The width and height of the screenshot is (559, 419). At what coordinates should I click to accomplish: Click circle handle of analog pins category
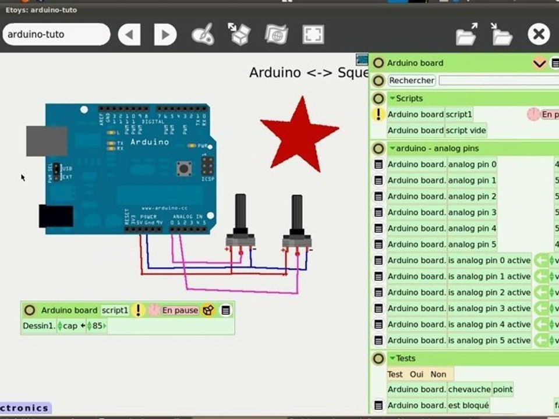pos(378,148)
